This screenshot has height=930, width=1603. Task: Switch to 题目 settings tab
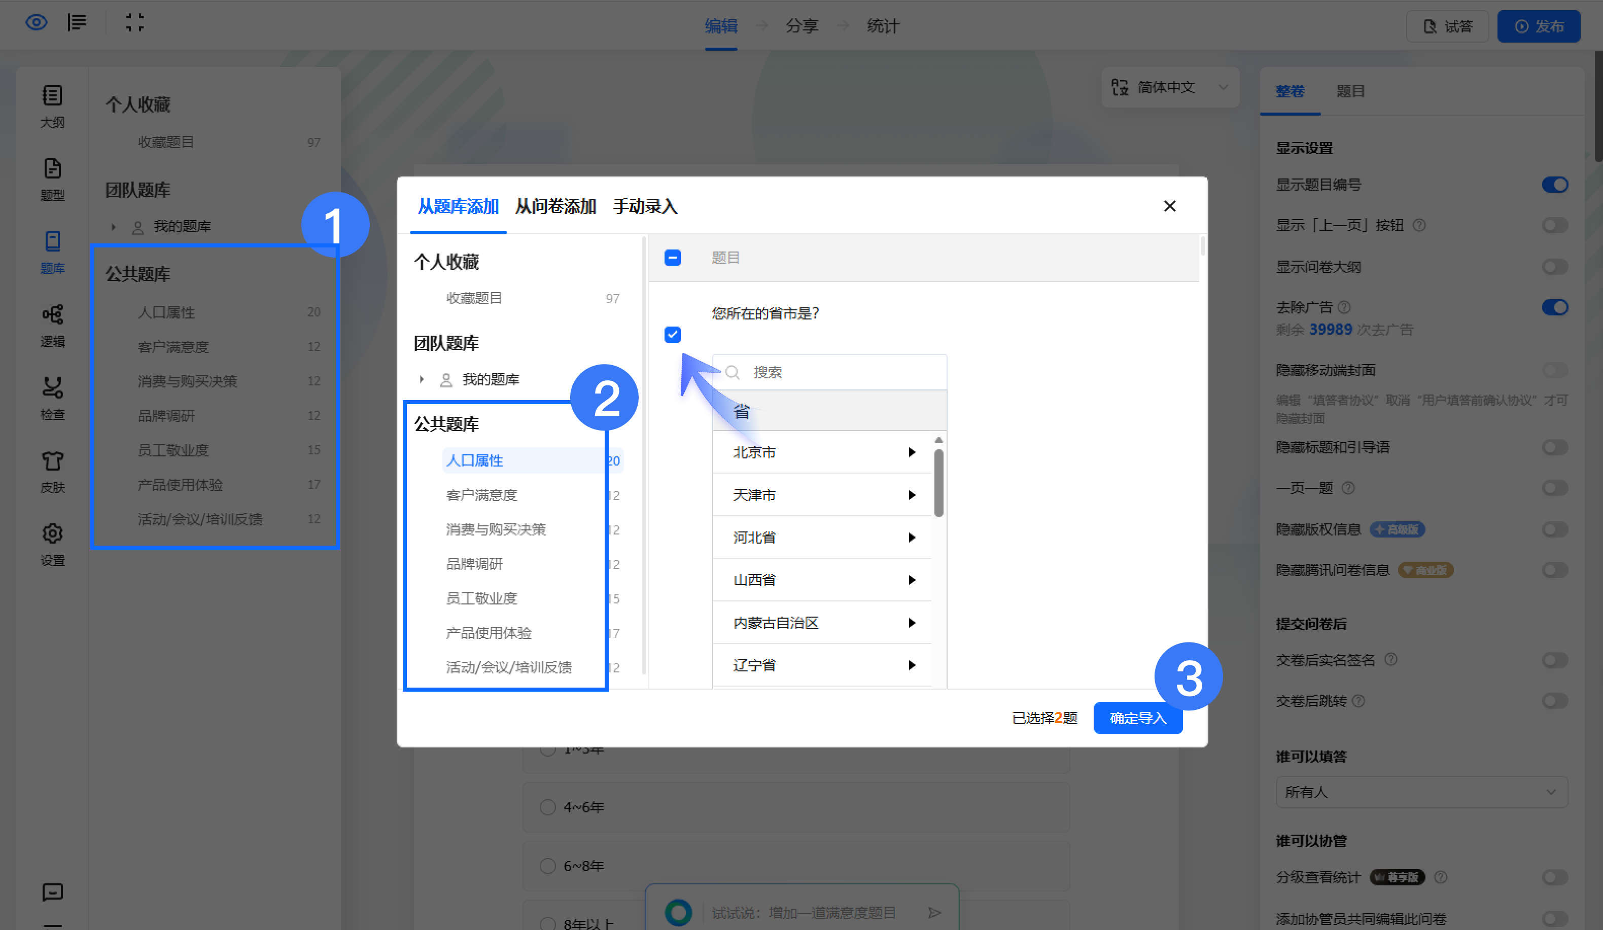[x=1350, y=92]
